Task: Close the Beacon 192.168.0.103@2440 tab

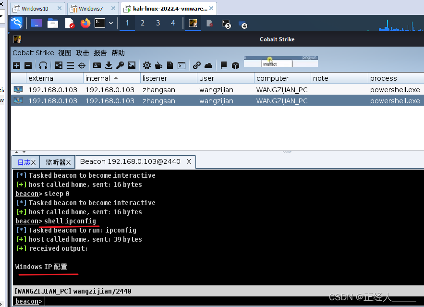Action: 189,161
